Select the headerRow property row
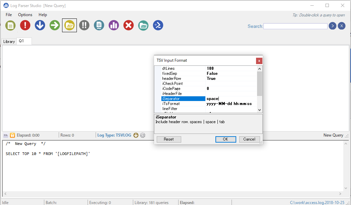 tap(209, 79)
